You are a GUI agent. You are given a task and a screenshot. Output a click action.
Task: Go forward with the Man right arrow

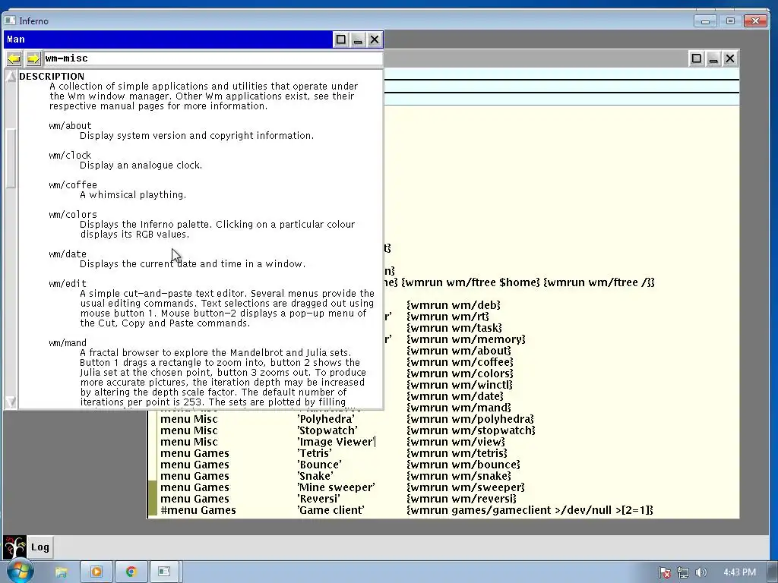(33, 59)
